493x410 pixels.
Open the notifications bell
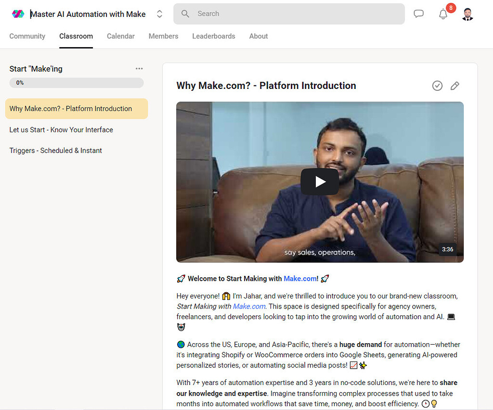(443, 14)
